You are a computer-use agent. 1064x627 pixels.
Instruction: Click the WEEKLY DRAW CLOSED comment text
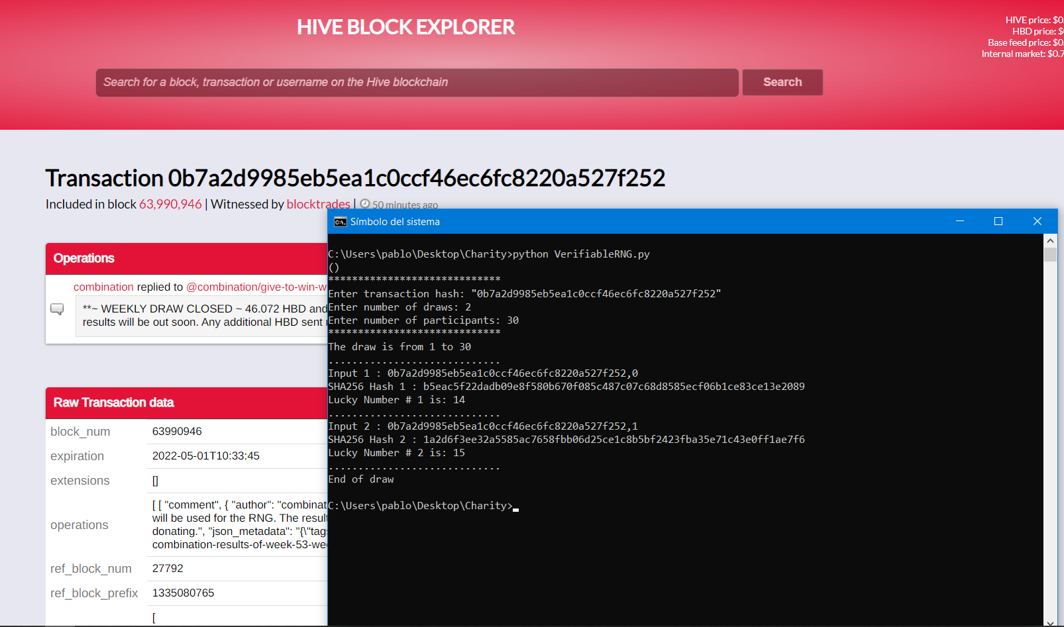(205, 315)
